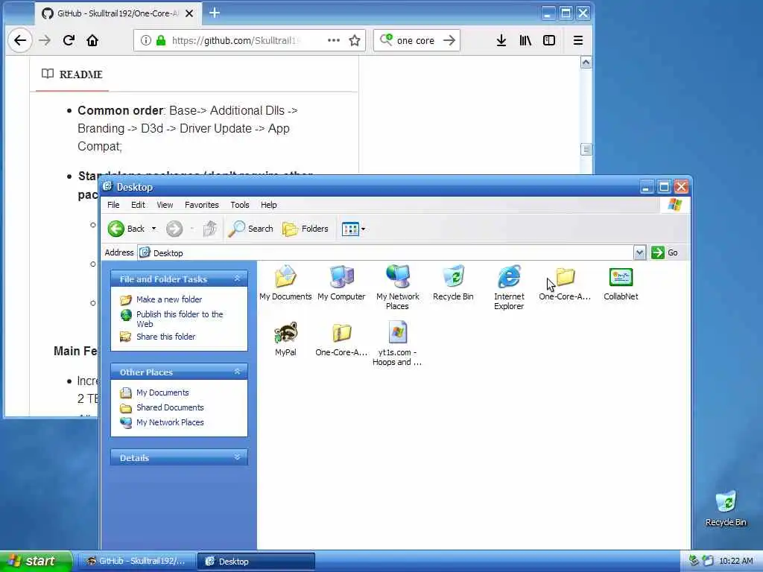This screenshot has width=763, height=572.
Task: Click the Up folder toolbar button
Action: coord(210,229)
